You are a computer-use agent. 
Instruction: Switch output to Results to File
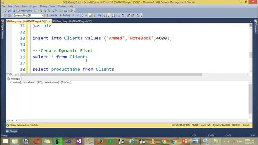114,15
